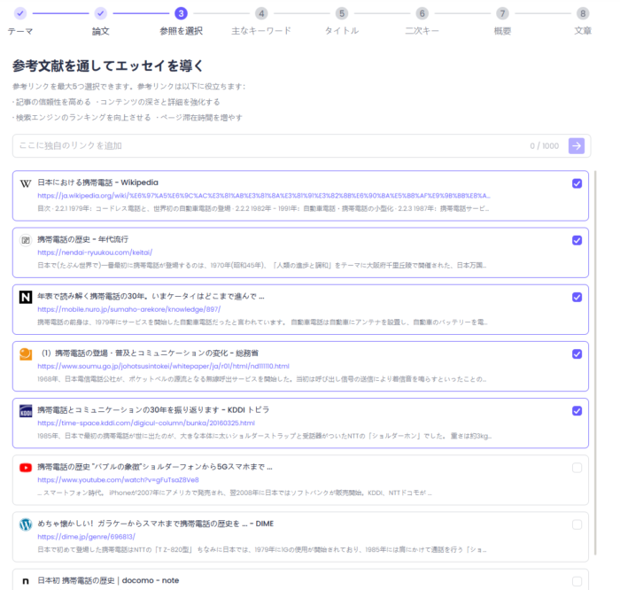The width and height of the screenshot is (620, 590).
Task: Check the YouTube reference checkbox
Action: coord(577,468)
